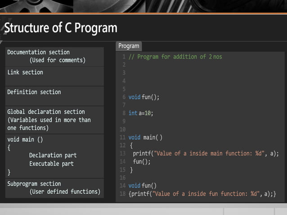Click the printf 'inside fun function' line
Image resolution: width=287 pixels, height=215 pixels.
click(x=202, y=194)
